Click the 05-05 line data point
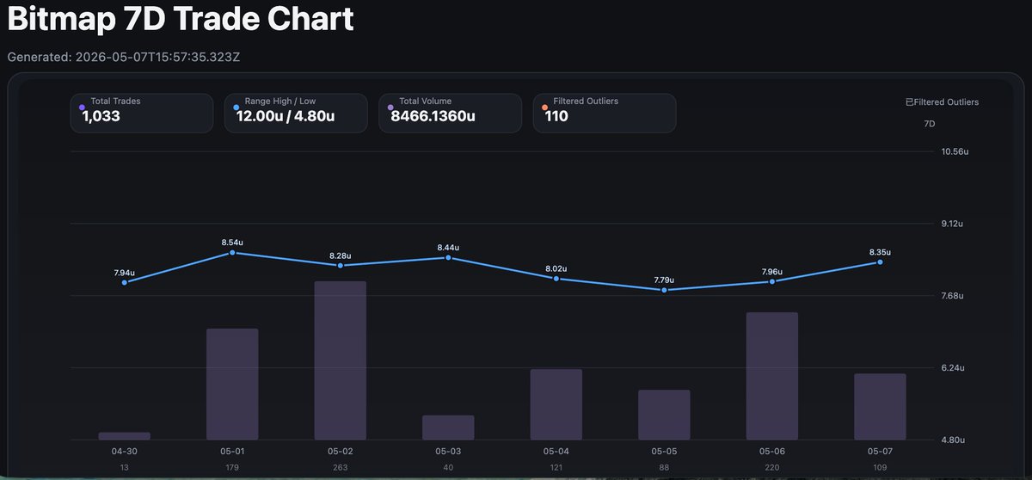 coord(664,290)
